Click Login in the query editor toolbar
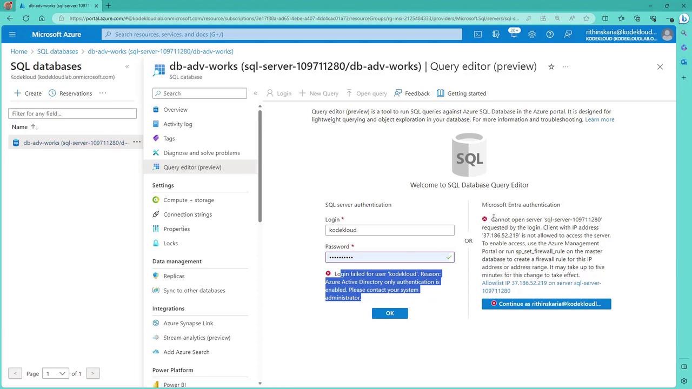692x389 pixels. click(278, 93)
